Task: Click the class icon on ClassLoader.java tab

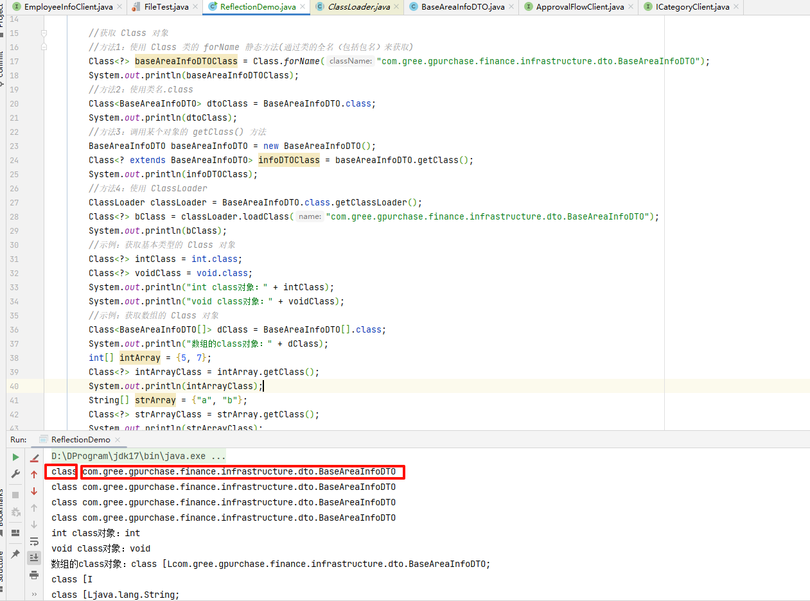Action: tap(320, 7)
